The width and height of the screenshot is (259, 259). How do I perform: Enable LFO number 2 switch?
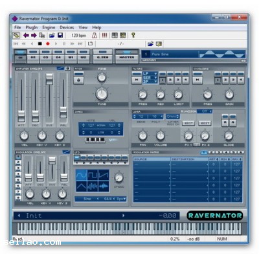84,157
